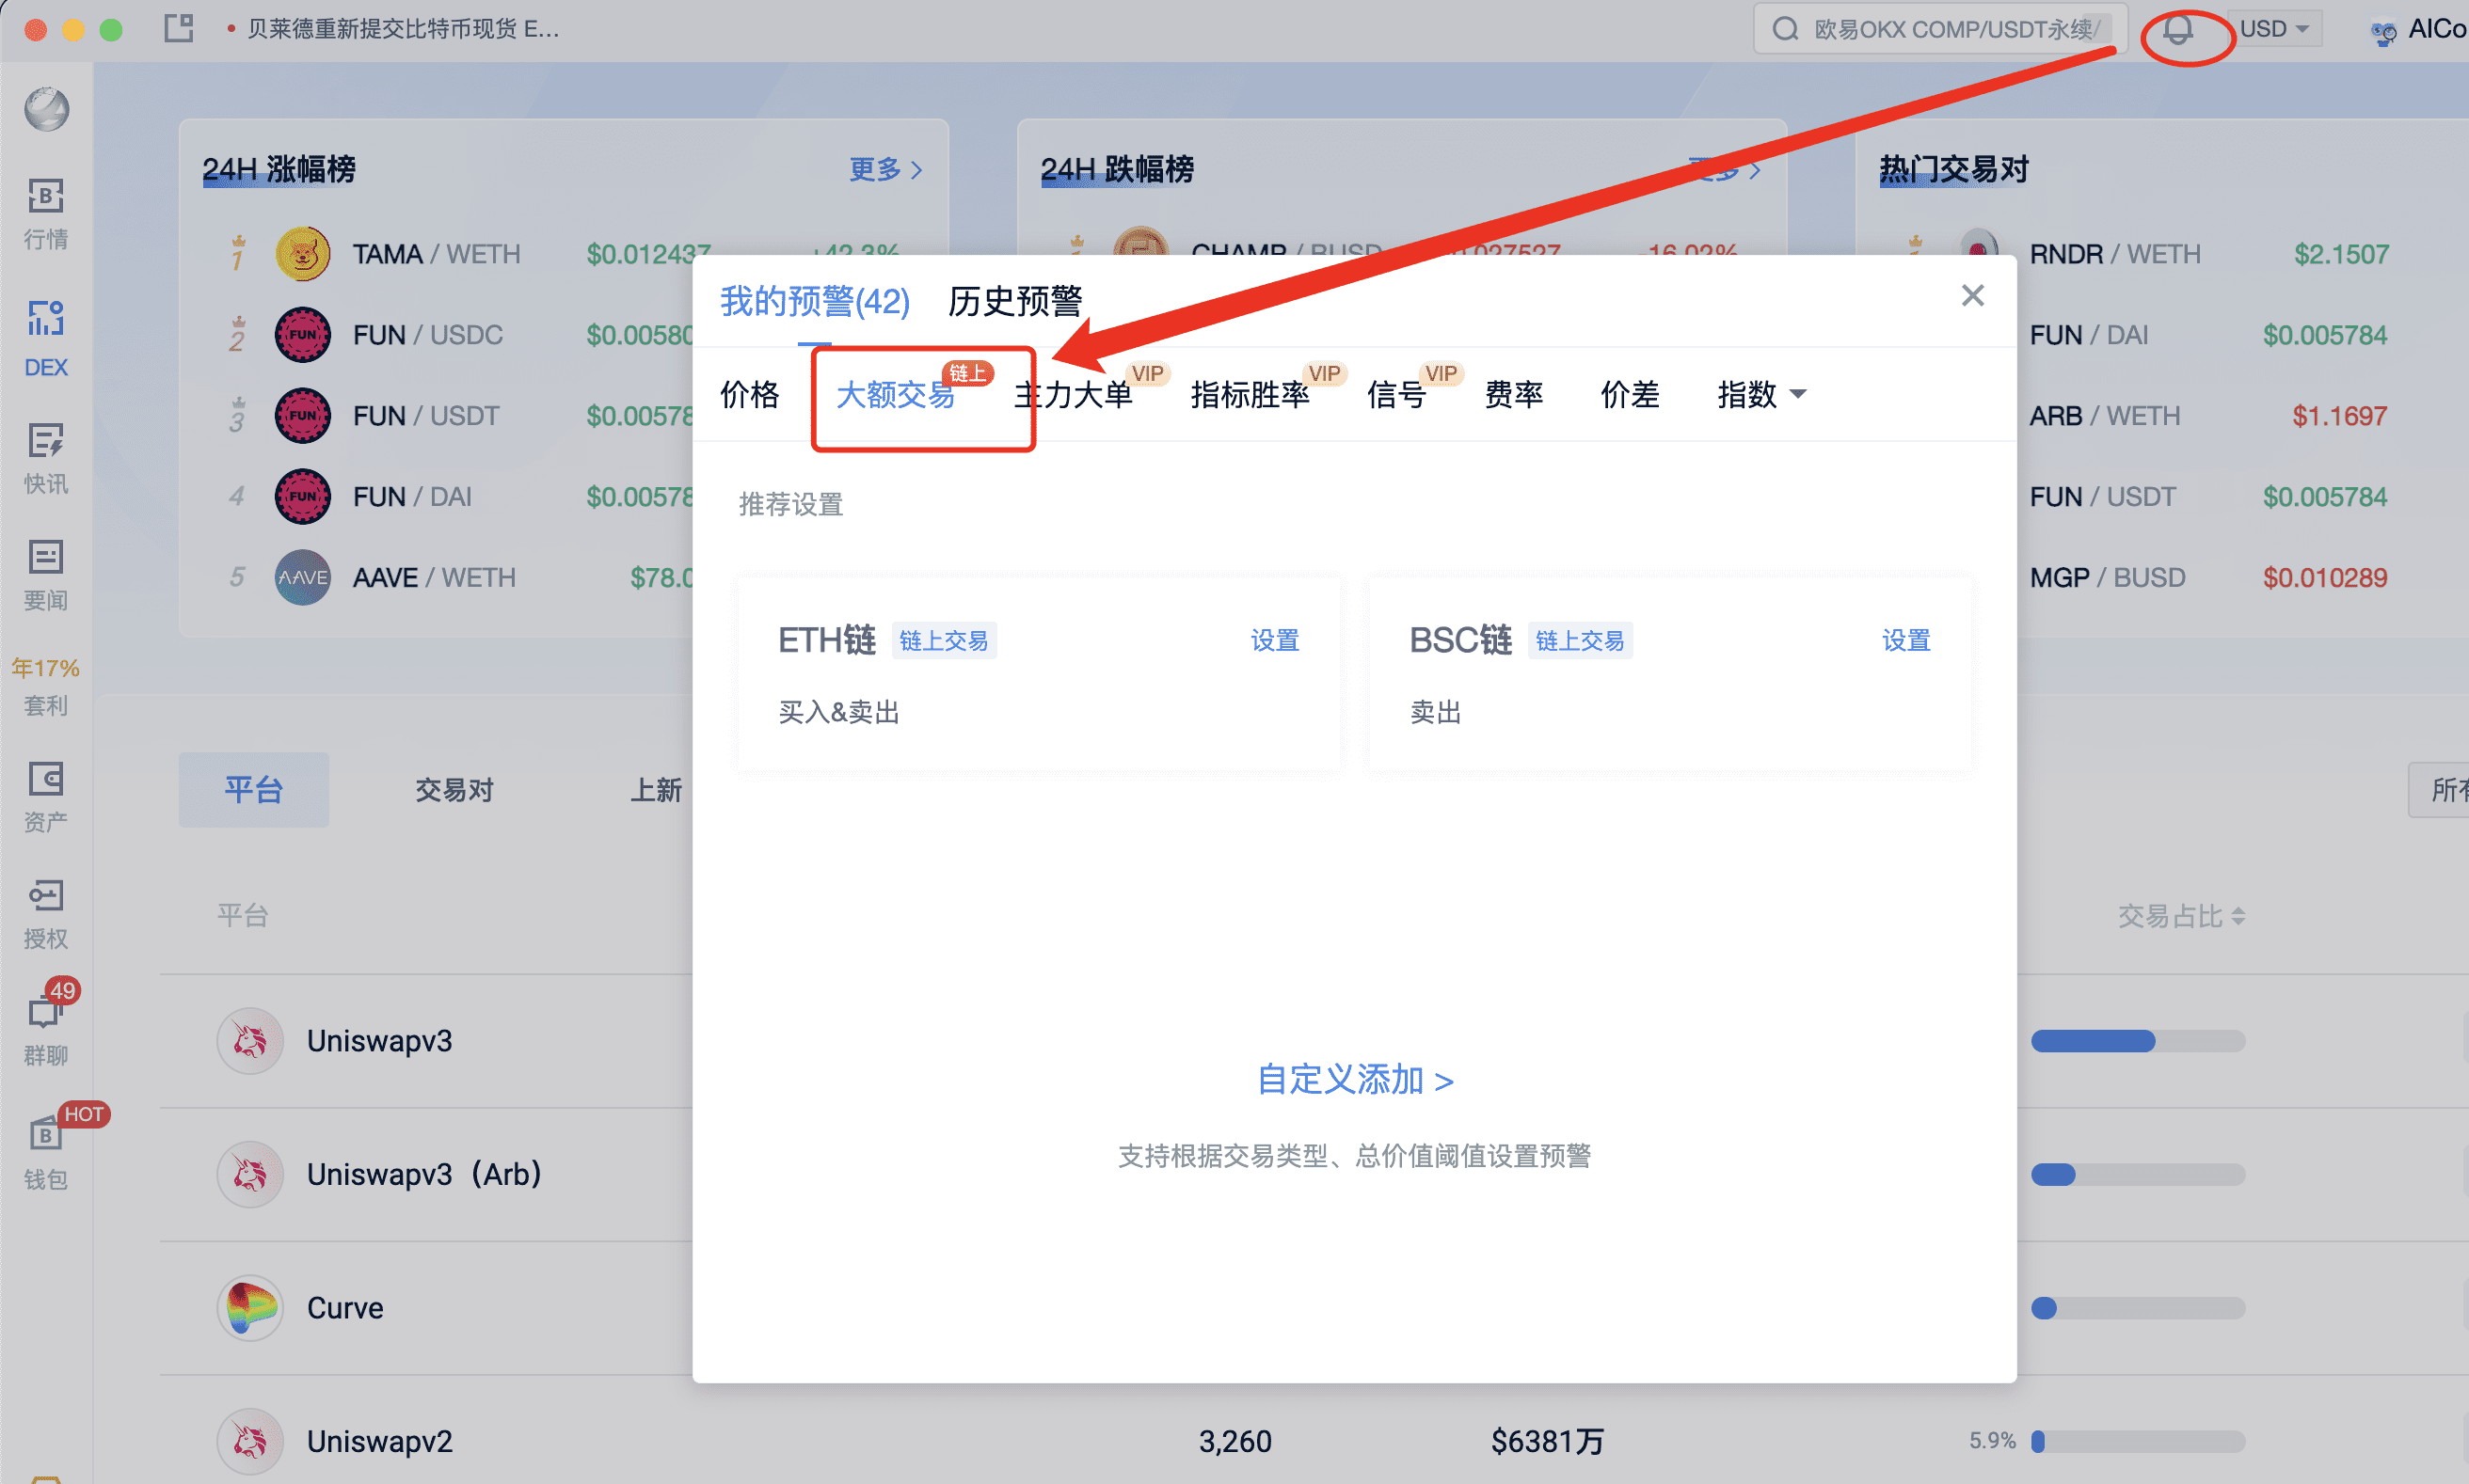Image resolution: width=2469 pixels, height=1484 pixels.
Task: Click 设置 for the ETH链 card
Action: tap(1275, 640)
